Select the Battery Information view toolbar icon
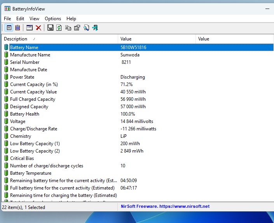Screen dimensions: 274x223 pyautogui.click(x=9, y=28)
